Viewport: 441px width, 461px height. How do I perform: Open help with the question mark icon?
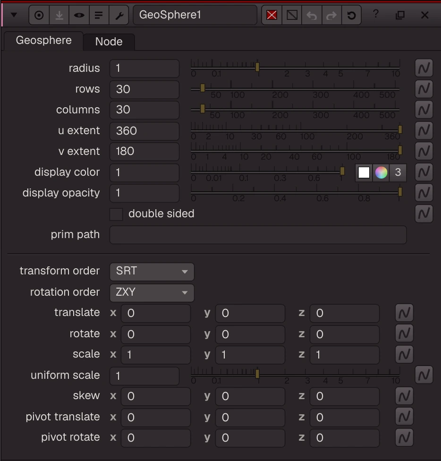[x=376, y=14]
